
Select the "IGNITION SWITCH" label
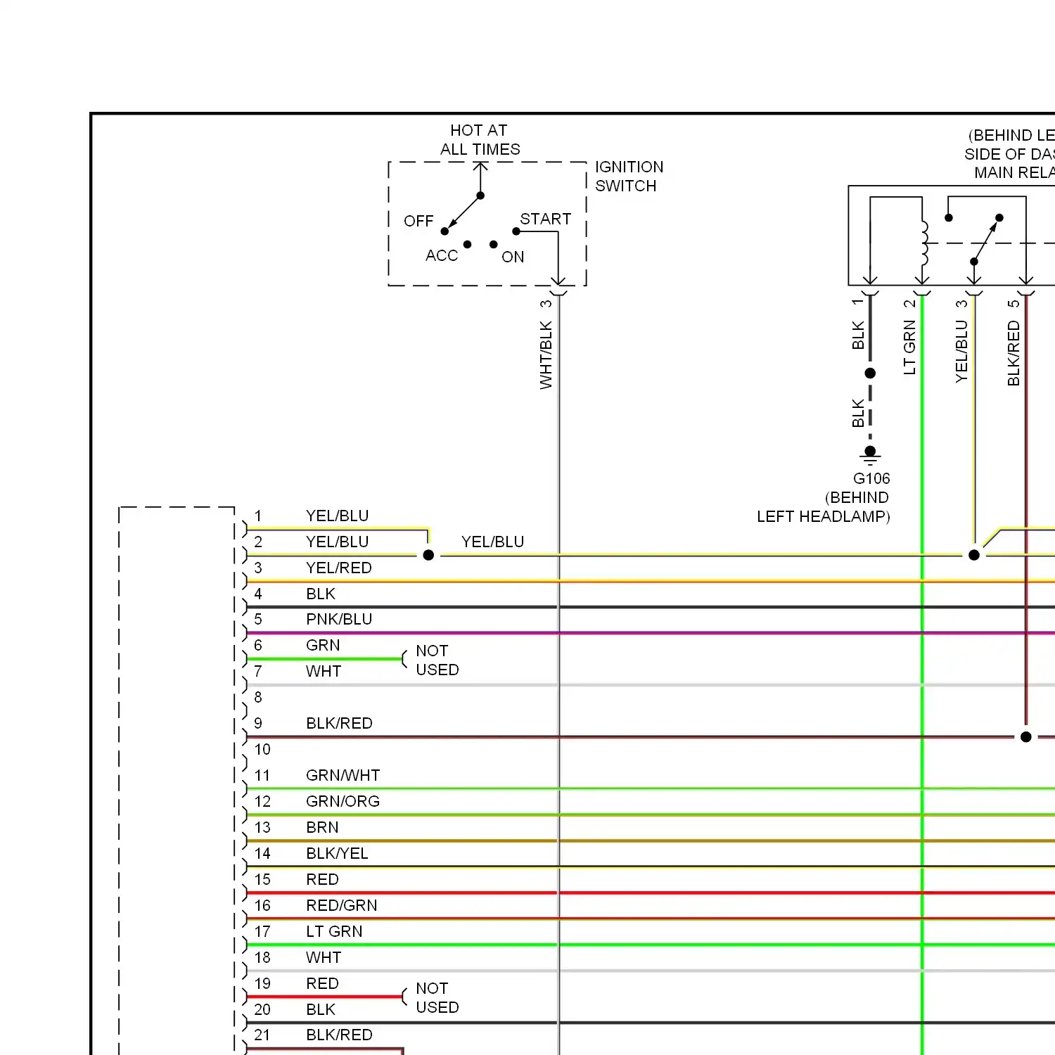coord(629,177)
